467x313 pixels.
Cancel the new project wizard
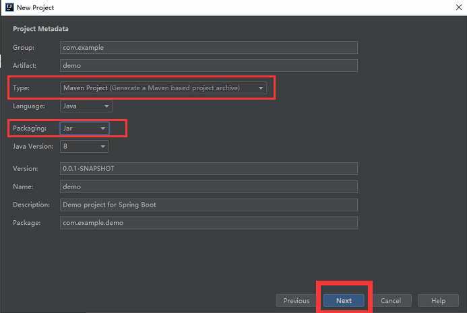pos(391,300)
